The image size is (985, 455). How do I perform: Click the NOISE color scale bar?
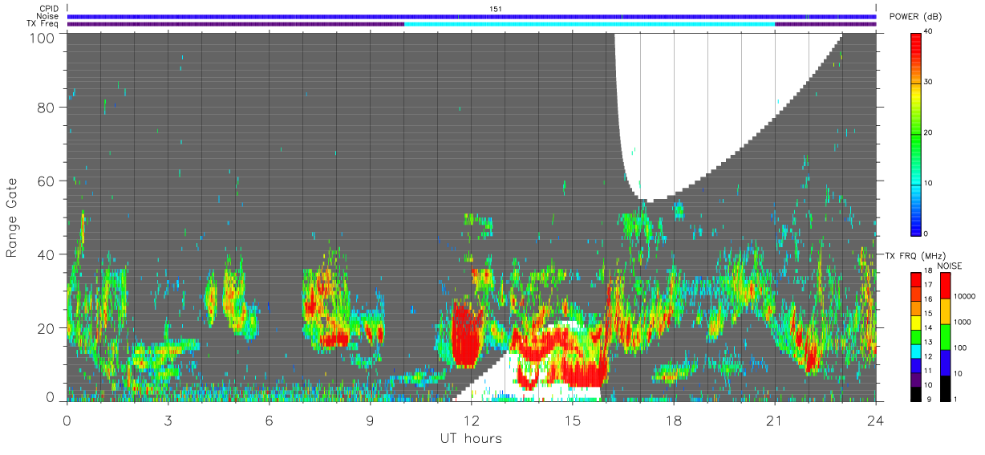coord(946,337)
